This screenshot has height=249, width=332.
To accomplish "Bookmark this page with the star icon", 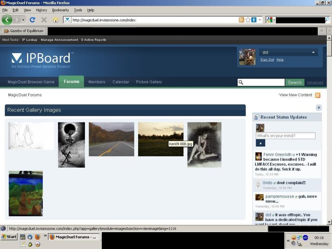I will [248, 20].
